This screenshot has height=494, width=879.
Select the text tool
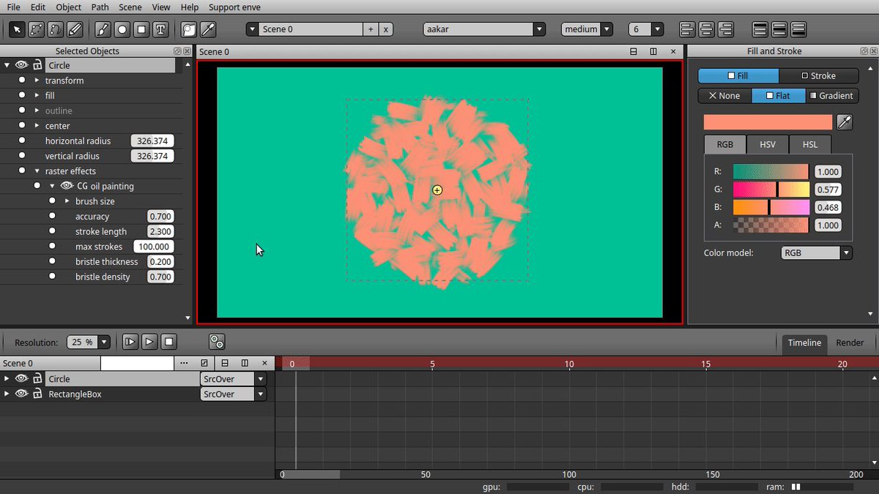click(x=161, y=29)
